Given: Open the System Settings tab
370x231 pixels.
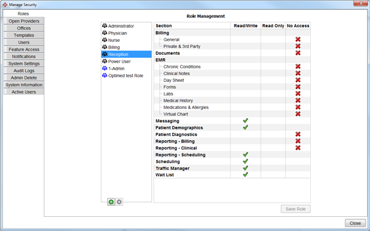Looking at the screenshot, I should [x=24, y=63].
